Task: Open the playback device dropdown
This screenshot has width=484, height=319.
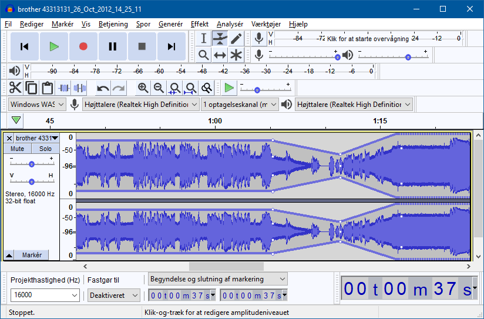Action: click(354, 105)
